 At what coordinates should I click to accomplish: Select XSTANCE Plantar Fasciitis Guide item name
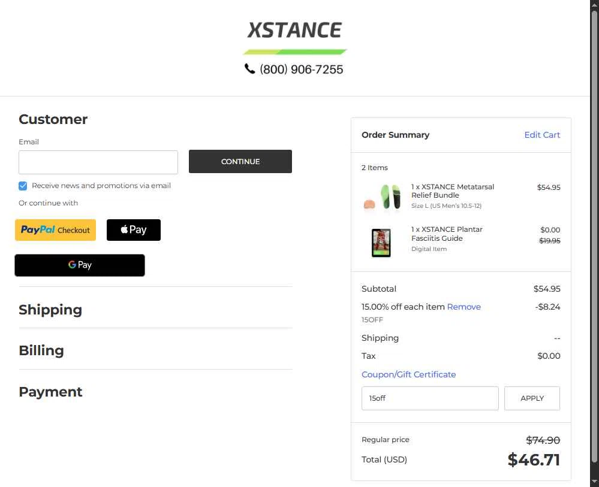pos(447,234)
